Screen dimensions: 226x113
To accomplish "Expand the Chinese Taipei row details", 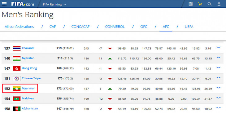I will point(219,77).
